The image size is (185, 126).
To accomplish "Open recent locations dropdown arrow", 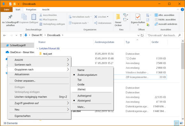I will [16, 35].
